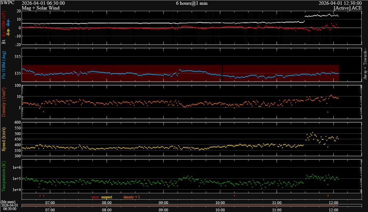368x212 pixels.
Task: Click the orange time range bar at bottom
Action: click(x=180, y=205)
